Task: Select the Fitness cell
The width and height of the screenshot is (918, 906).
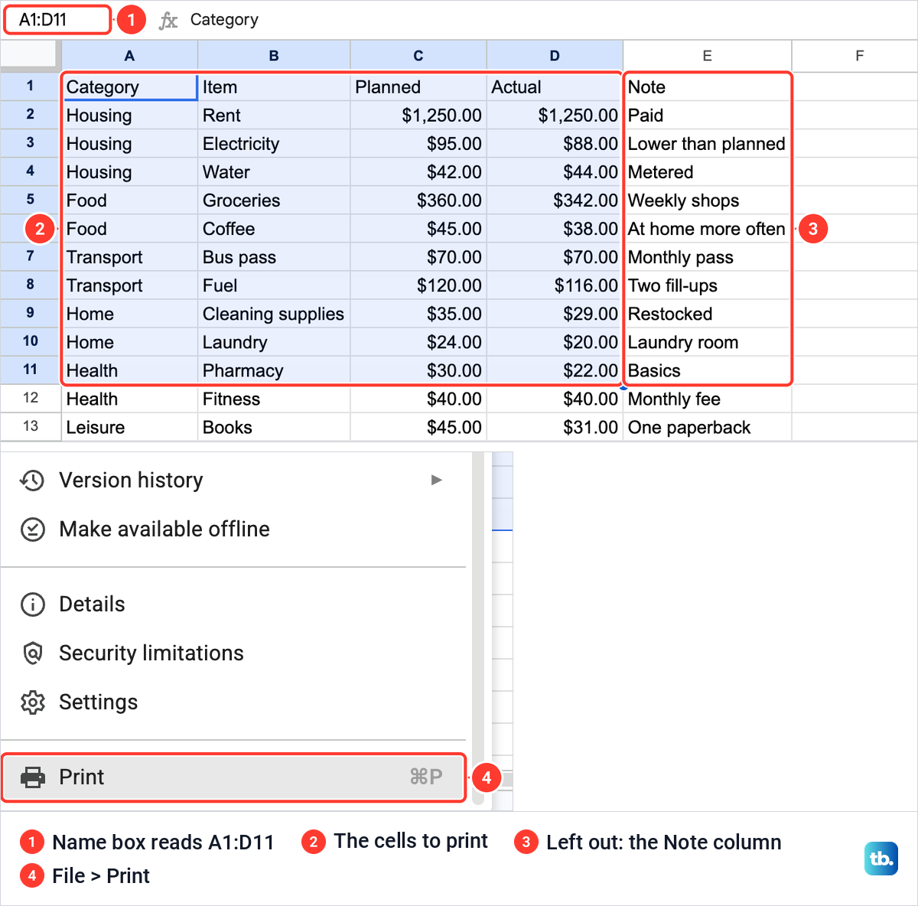Action: click(274, 398)
